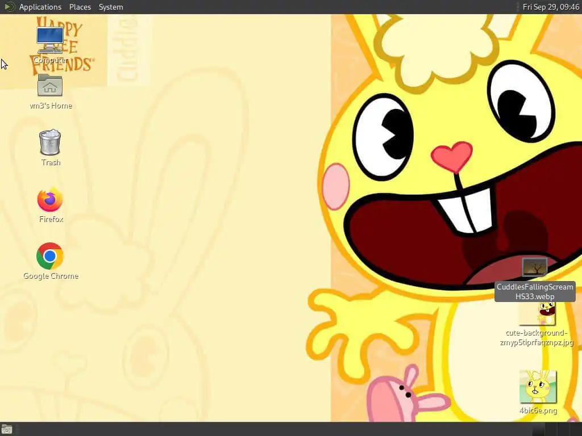
Task: Click the MATE logo in top panel
Action: (x=9, y=7)
